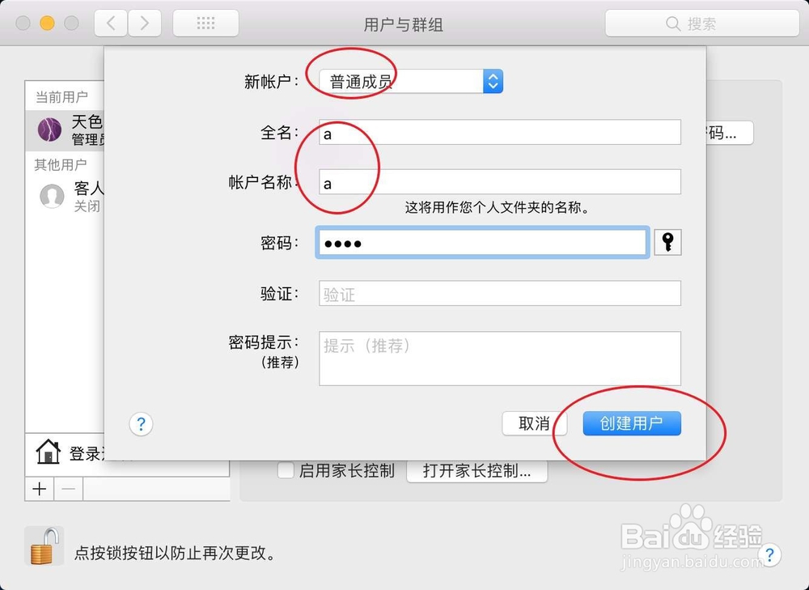
Task: Open the sheet's help question mark
Action: 141,424
